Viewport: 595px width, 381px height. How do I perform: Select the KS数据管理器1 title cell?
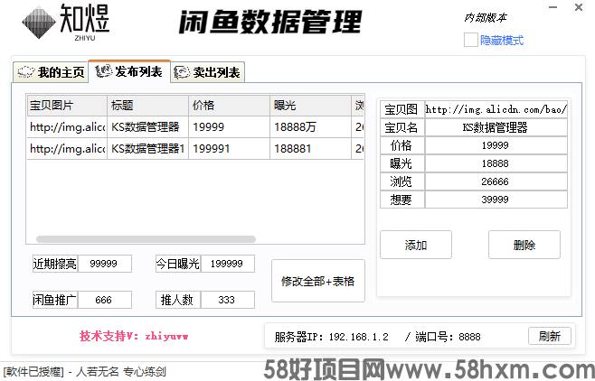[148, 148]
